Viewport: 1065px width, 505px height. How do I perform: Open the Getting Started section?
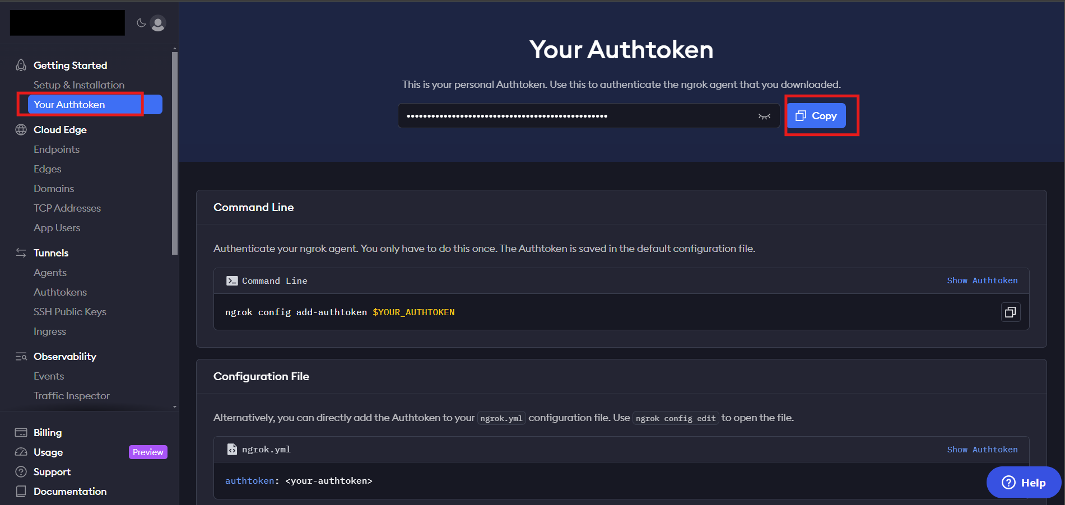point(70,65)
